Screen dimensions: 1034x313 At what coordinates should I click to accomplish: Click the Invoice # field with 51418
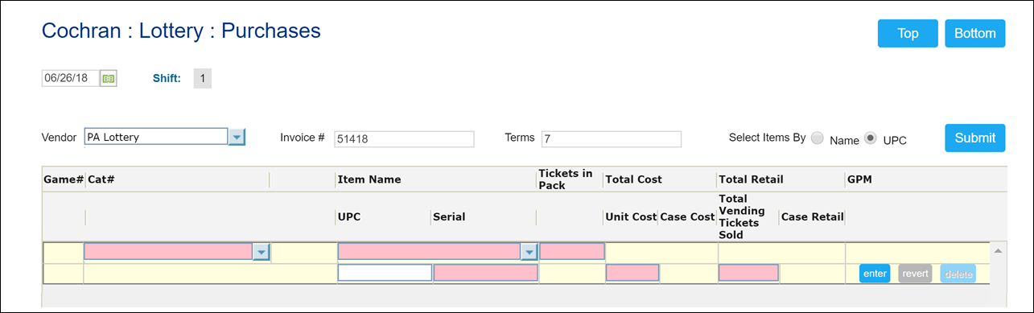coord(404,139)
